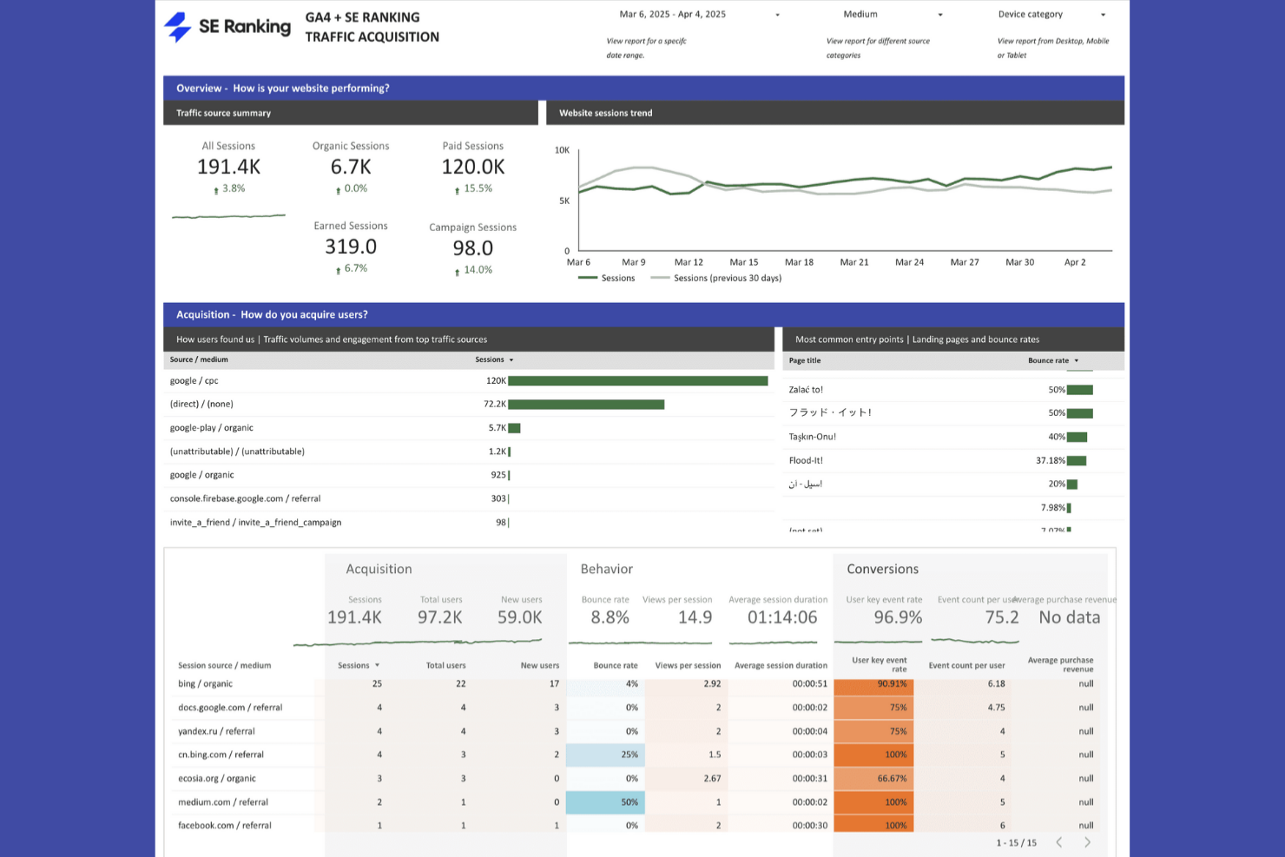
Task: Click the All Sessions sparkline graph
Action: pos(228,214)
